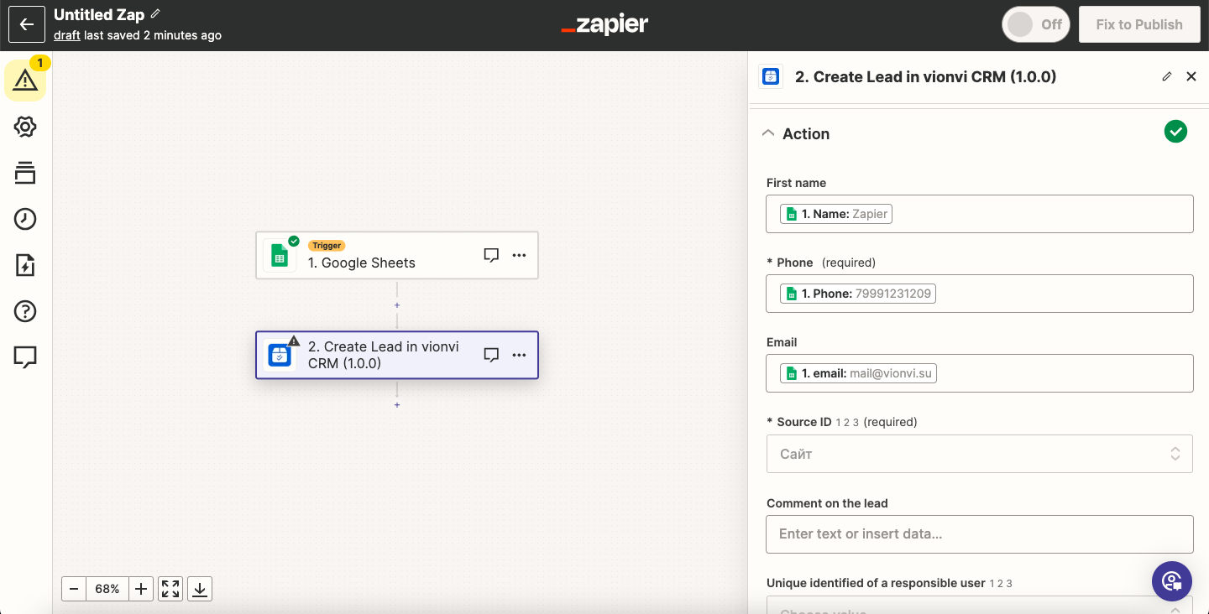Click the draft link
The width and height of the screenshot is (1209, 614).
[67, 35]
